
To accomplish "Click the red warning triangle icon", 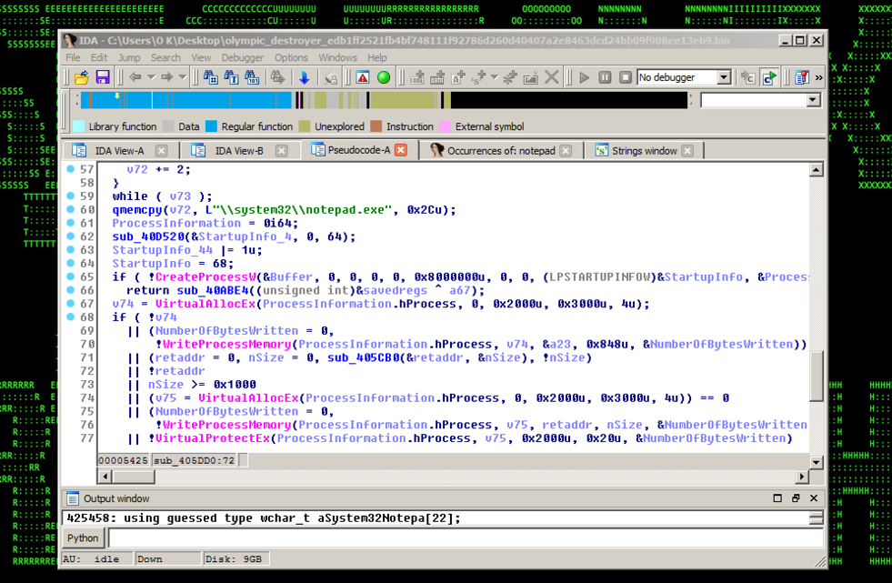I will [x=362, y=78].
